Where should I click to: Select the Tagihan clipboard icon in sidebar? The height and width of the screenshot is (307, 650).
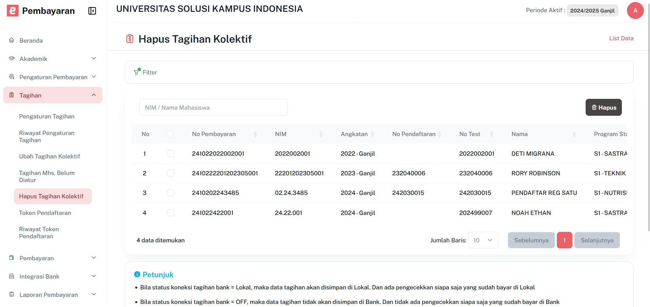tap(12, 95)
